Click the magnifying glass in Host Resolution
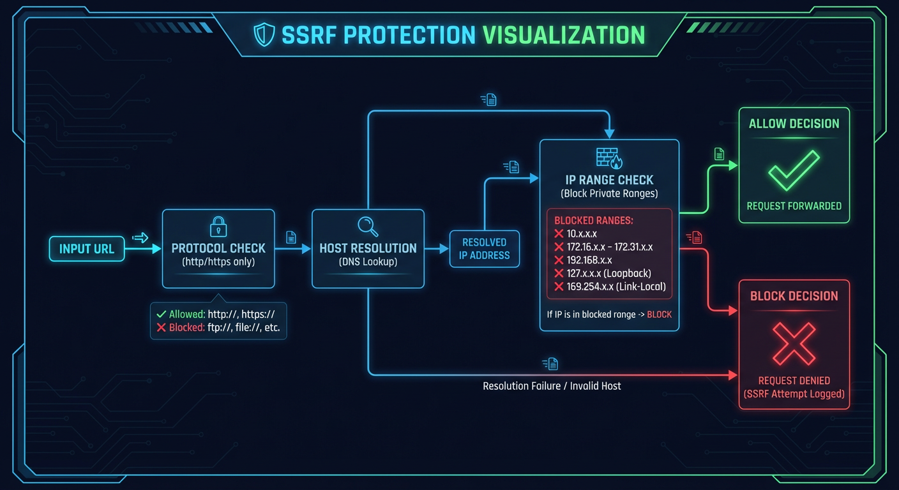The width and height of the screenshot is (899, 490). (368, 226)
